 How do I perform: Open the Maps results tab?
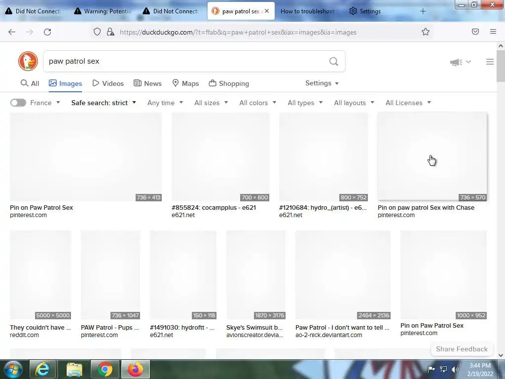185,83
